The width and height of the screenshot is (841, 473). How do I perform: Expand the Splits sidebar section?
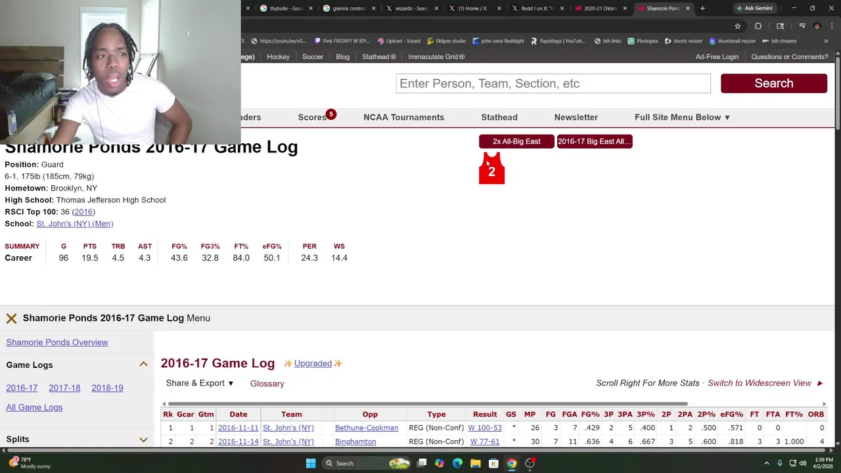tap(143, 439)
